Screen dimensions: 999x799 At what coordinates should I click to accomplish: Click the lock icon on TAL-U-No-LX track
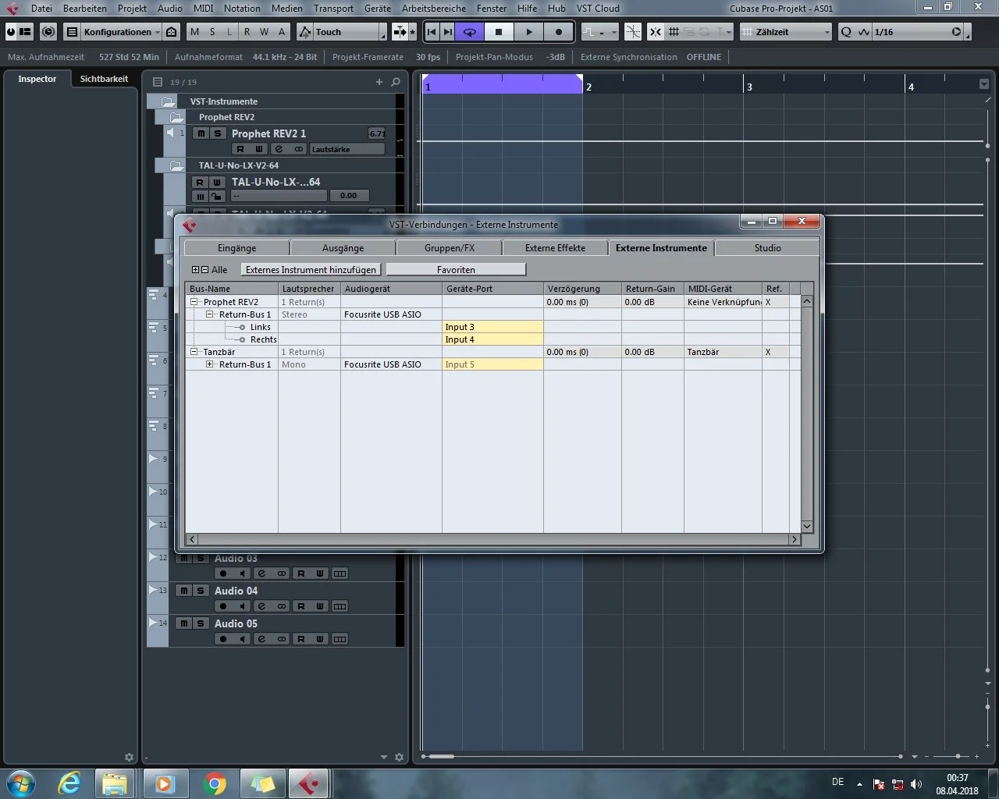218,196
